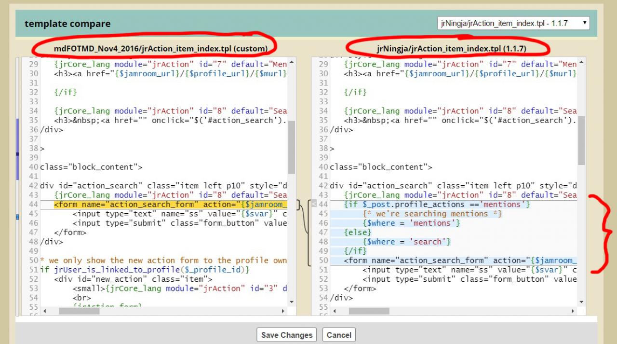
Task: Click right pane horizontal scroll-left arrow
Action: 334,311
